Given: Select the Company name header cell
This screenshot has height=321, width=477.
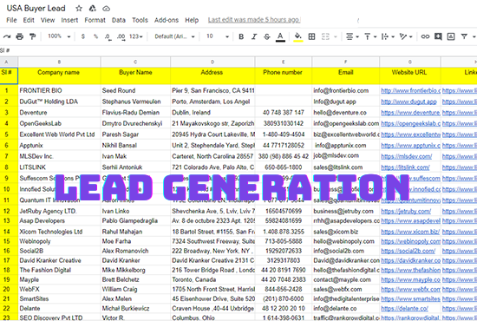Looking at the screenshot, I should (59, 75).
